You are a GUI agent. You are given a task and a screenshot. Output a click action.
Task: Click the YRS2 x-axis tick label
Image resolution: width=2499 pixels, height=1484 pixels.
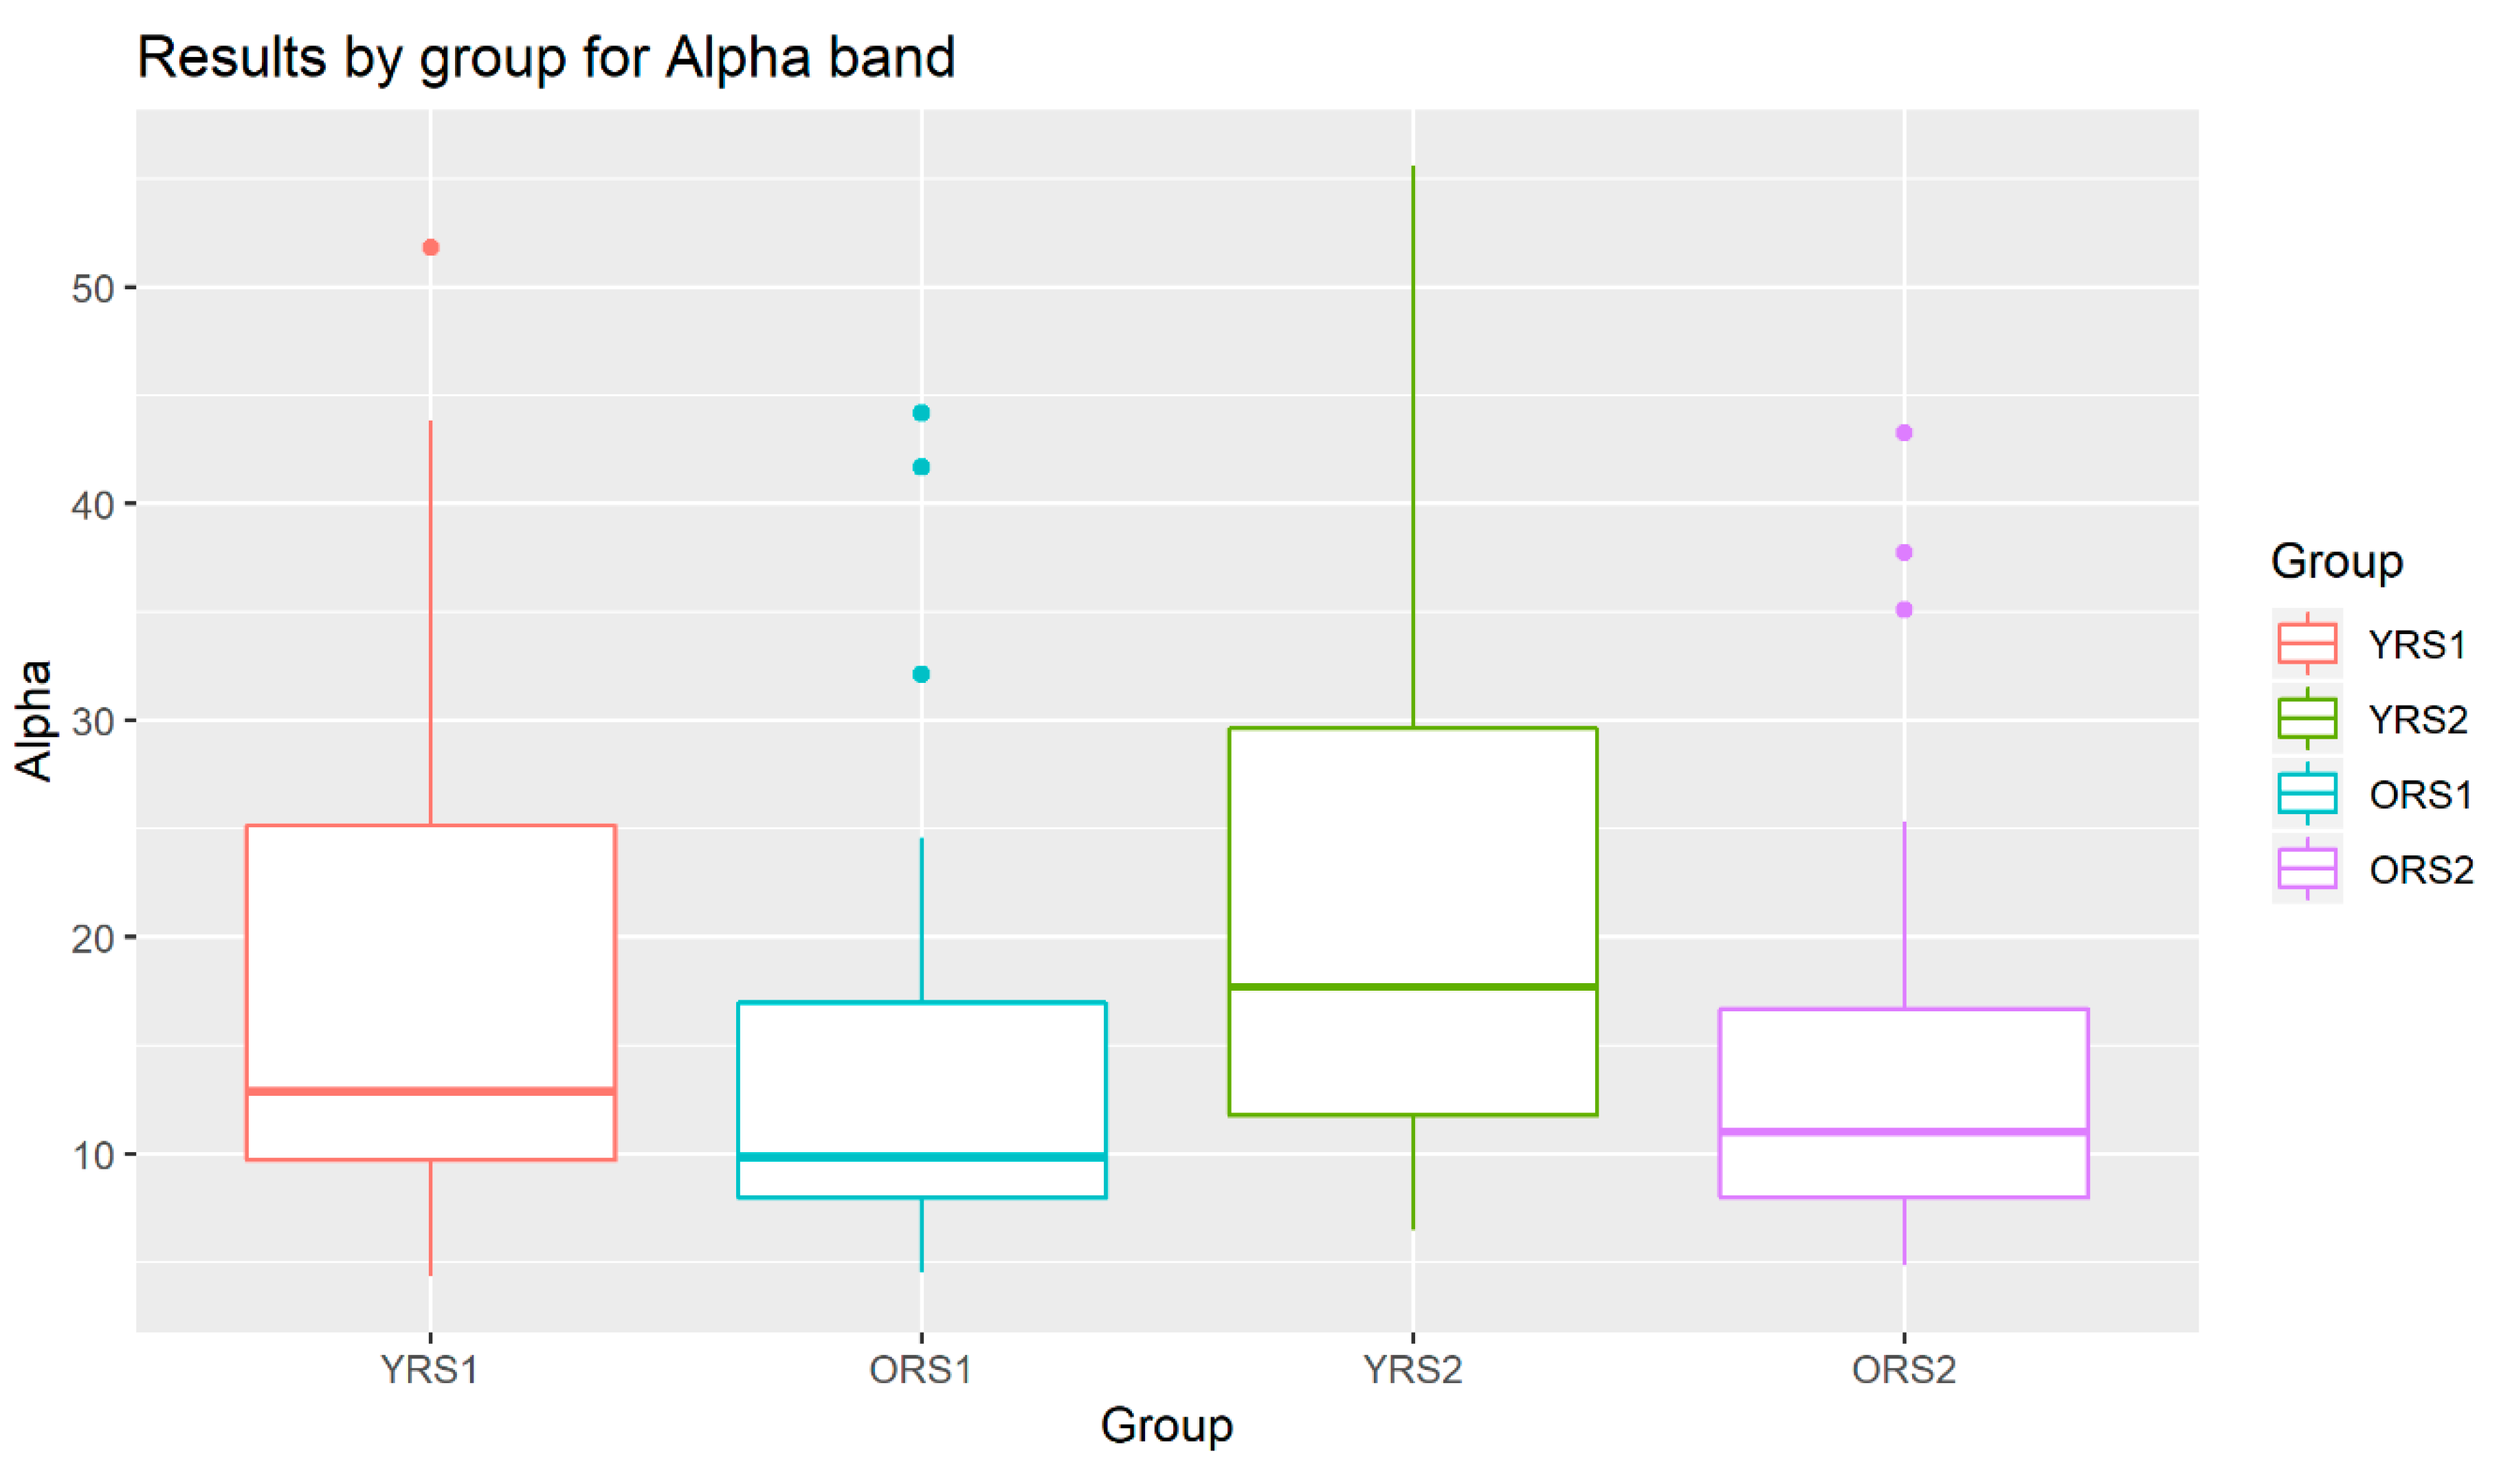click(1412, 1369)
